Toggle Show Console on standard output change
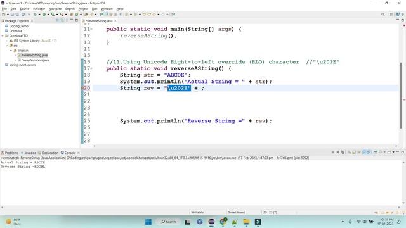 (x=363, y=152)
